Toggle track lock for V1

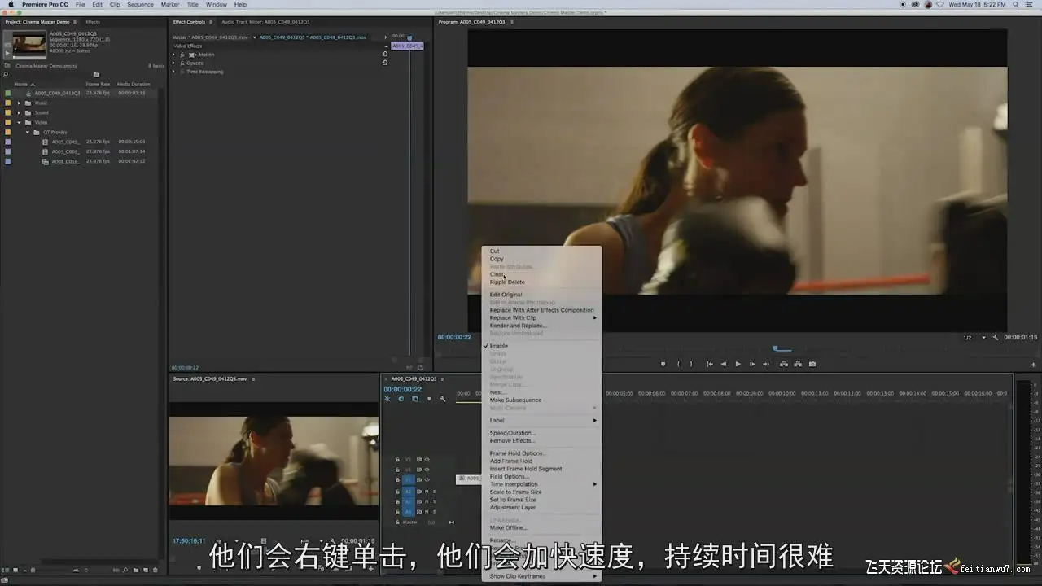pos(397,479)
